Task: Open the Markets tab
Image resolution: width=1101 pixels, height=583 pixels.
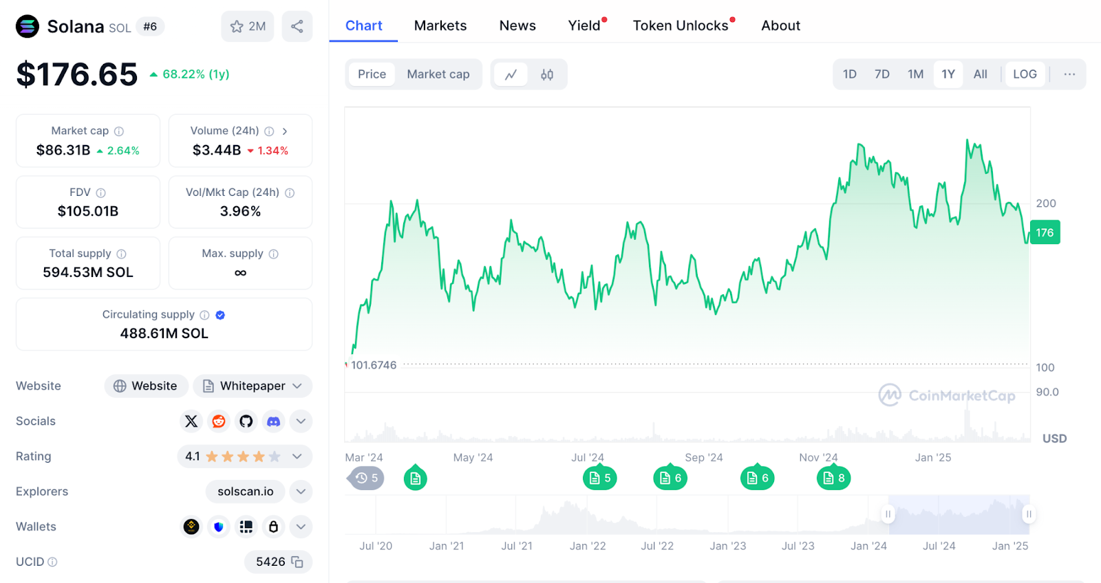Action: pos(440,25)
